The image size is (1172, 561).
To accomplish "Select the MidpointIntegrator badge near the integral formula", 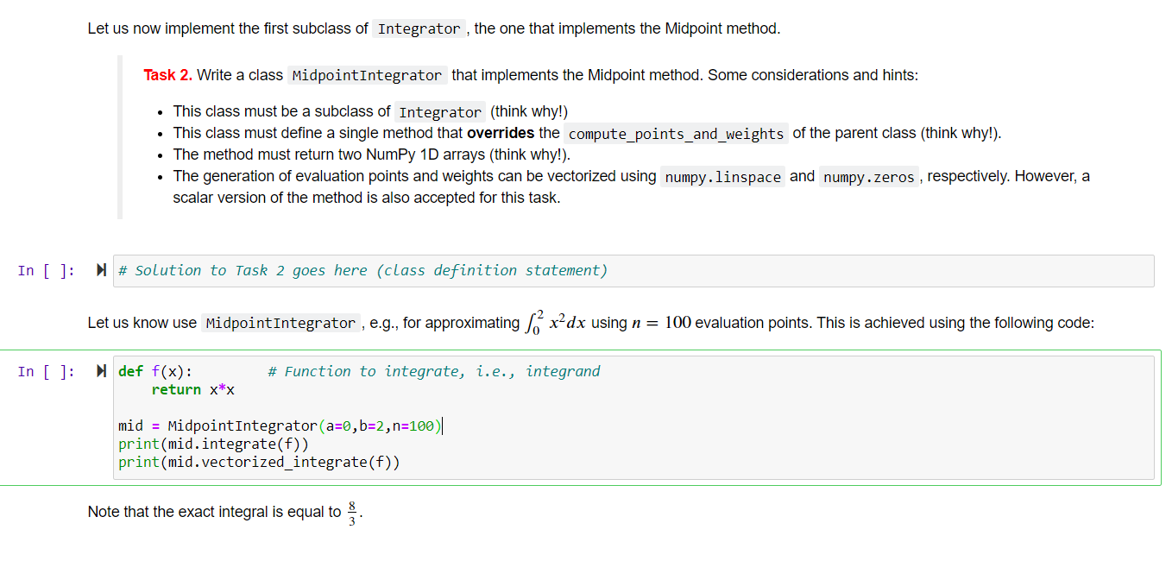I will point(280,323).
